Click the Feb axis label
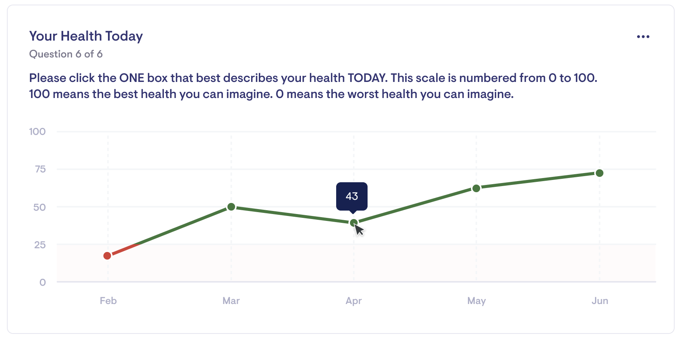The height and width of the screenshot is (340, 680). 108,301
